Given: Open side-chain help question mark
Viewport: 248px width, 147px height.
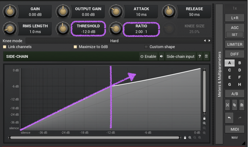Looking at the screenshot, I should 200,56.
